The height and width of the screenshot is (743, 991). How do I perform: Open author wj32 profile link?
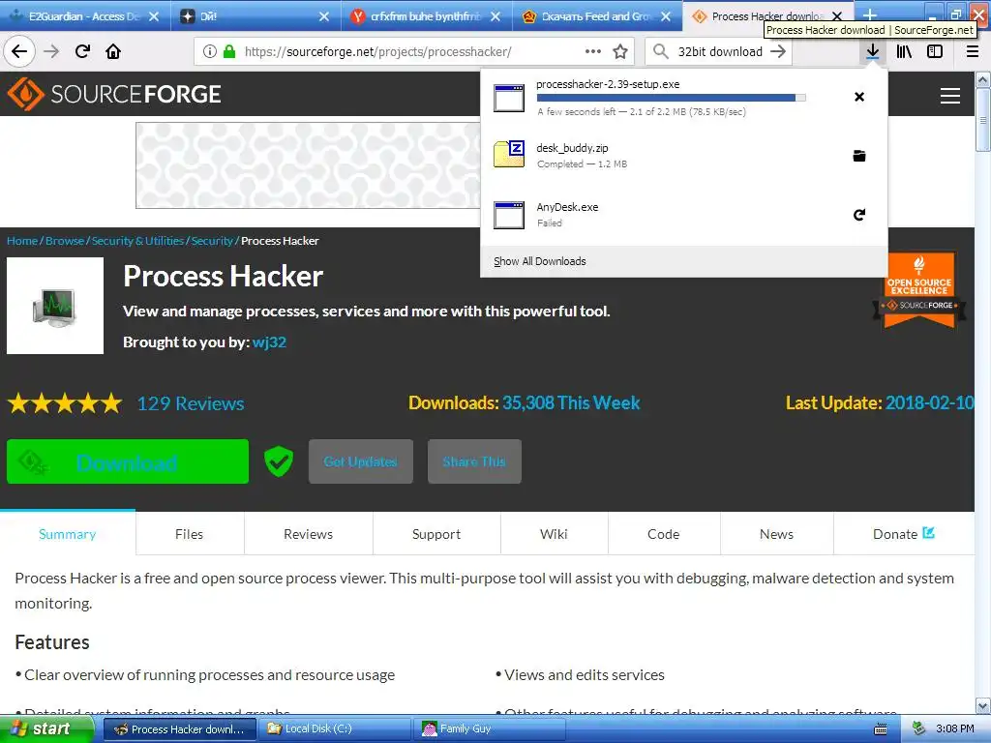269,342
